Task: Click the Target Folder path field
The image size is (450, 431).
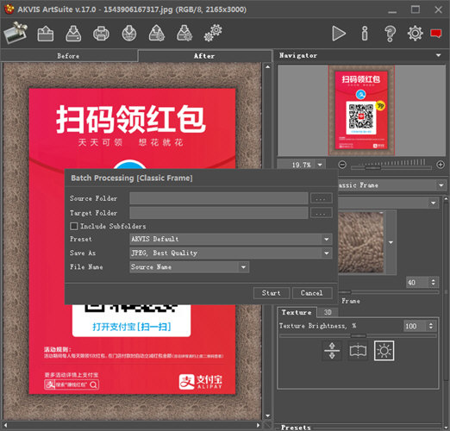Action: pyautogui.click(x=219, y=213)
